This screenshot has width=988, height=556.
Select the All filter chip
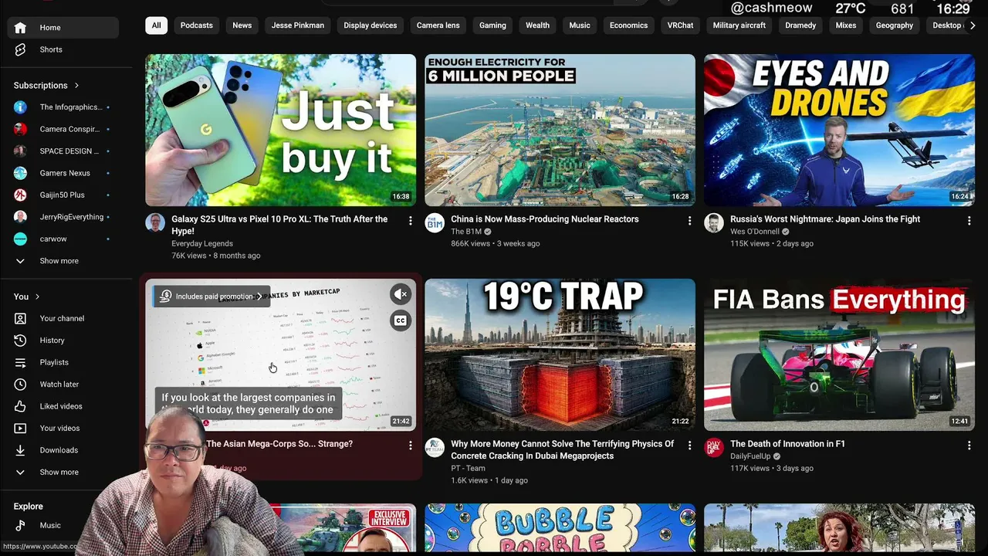pyautogui.click(x=156, y=25)
